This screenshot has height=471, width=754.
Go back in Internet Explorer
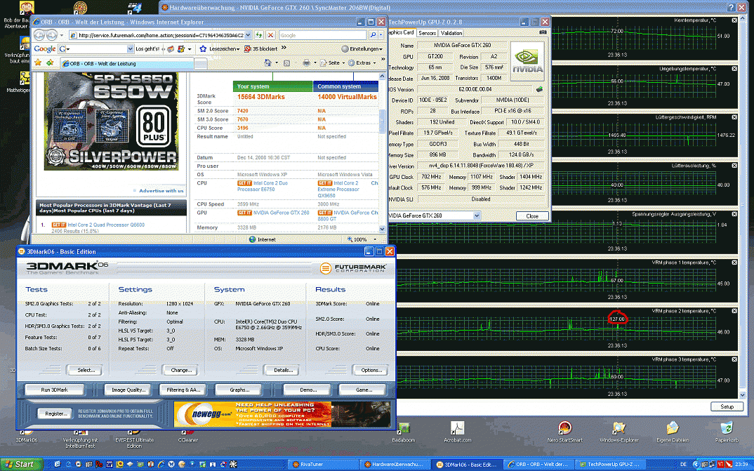pos(39,35)
